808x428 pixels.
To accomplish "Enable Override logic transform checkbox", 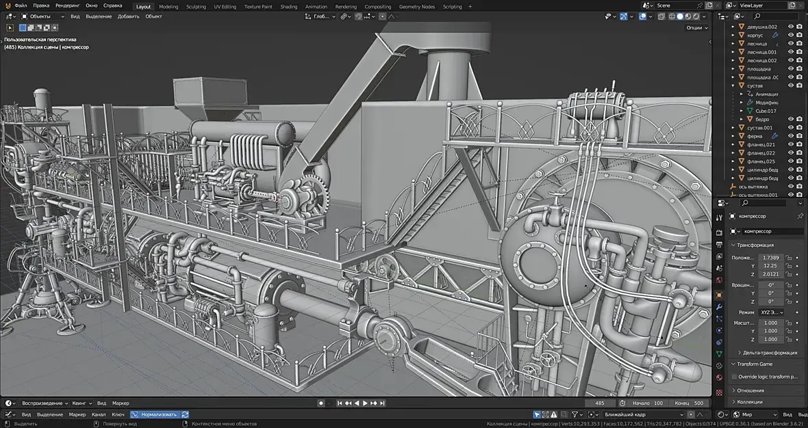I will (734, 376).
